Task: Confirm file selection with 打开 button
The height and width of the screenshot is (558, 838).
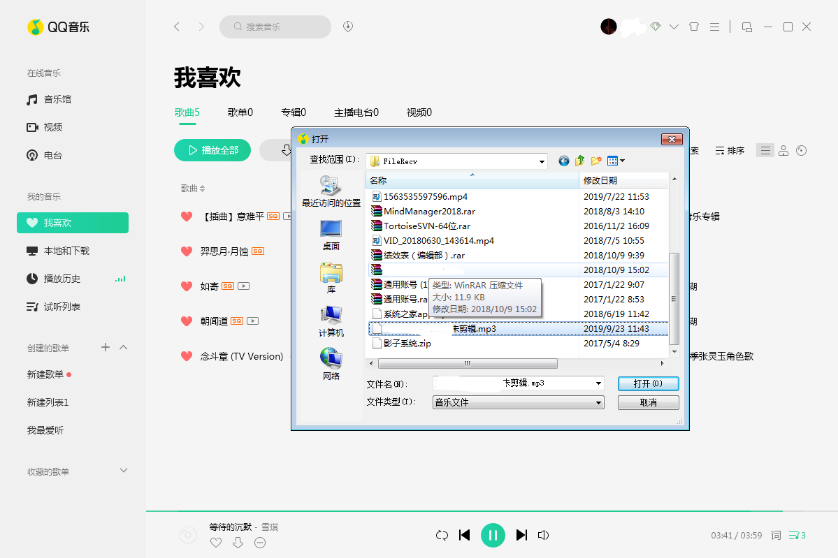Action: tap(647, 383)
